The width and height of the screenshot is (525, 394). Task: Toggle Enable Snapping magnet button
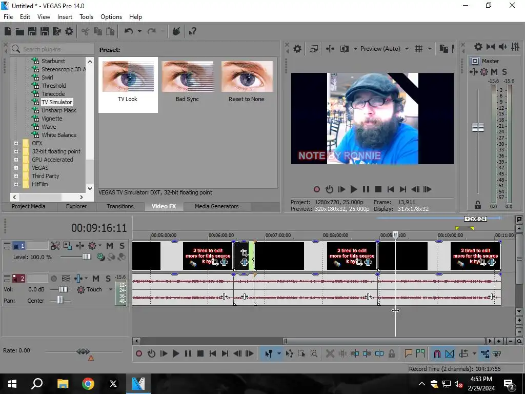click(437, 353)
